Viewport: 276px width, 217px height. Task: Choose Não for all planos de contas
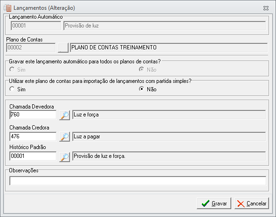[x=142, y=69]
